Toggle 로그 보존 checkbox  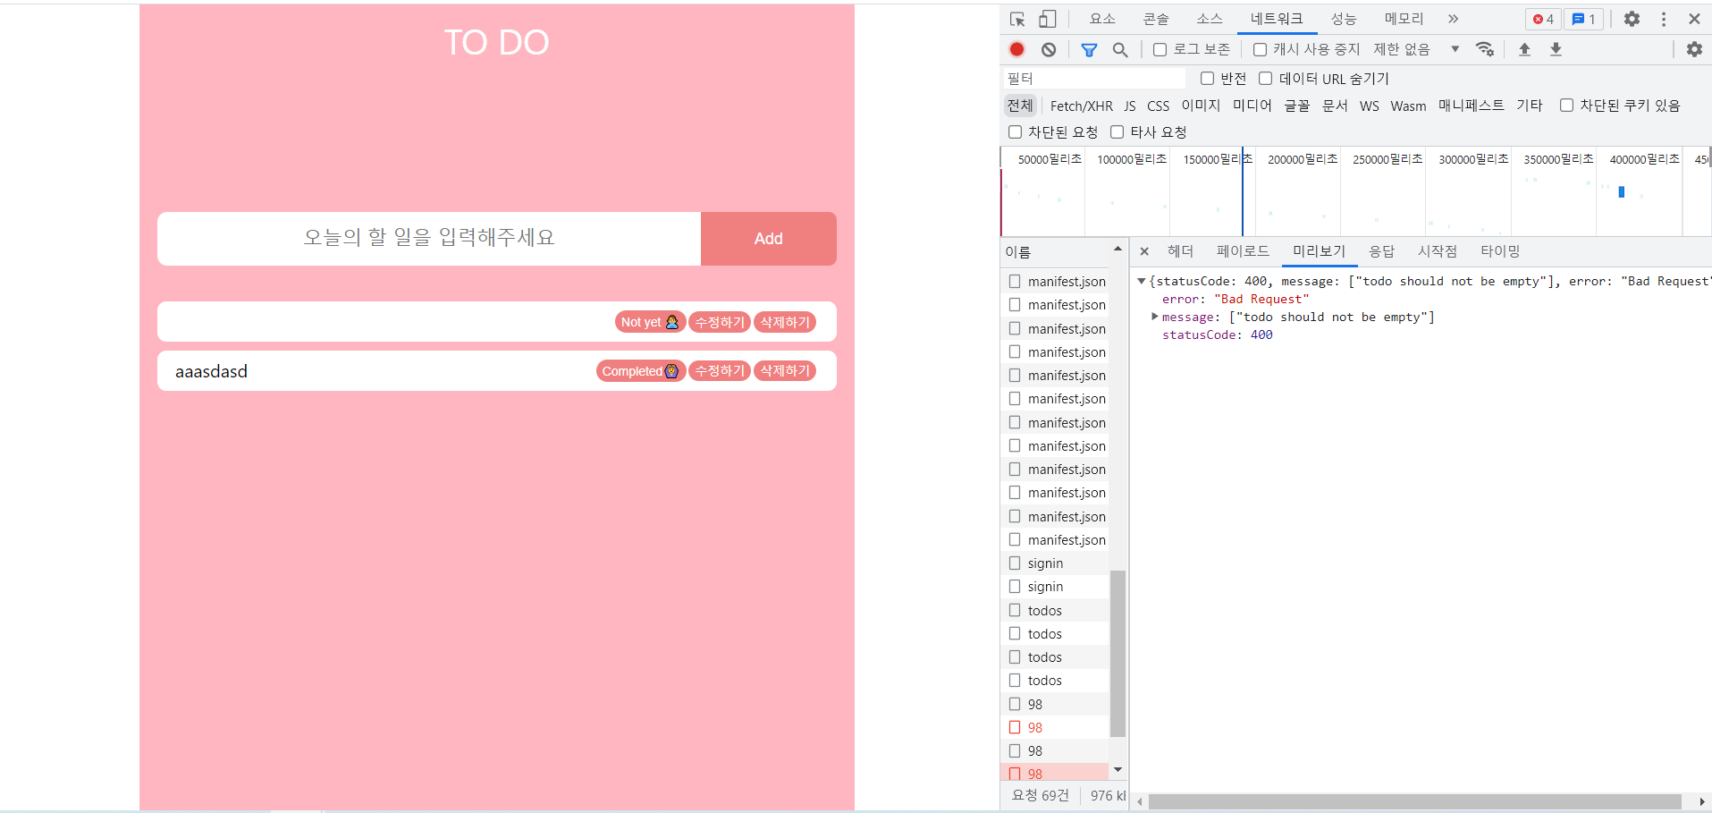1160,49
